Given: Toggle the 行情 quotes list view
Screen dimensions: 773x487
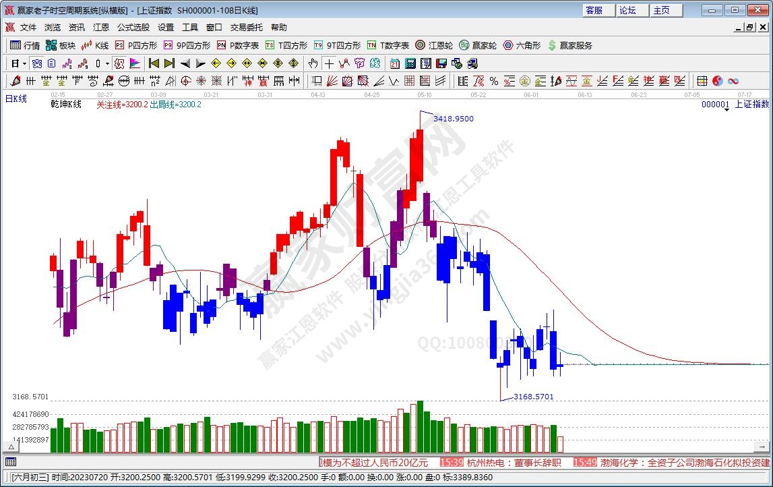Looking at the screenshot, I should (x=24, y=45).
